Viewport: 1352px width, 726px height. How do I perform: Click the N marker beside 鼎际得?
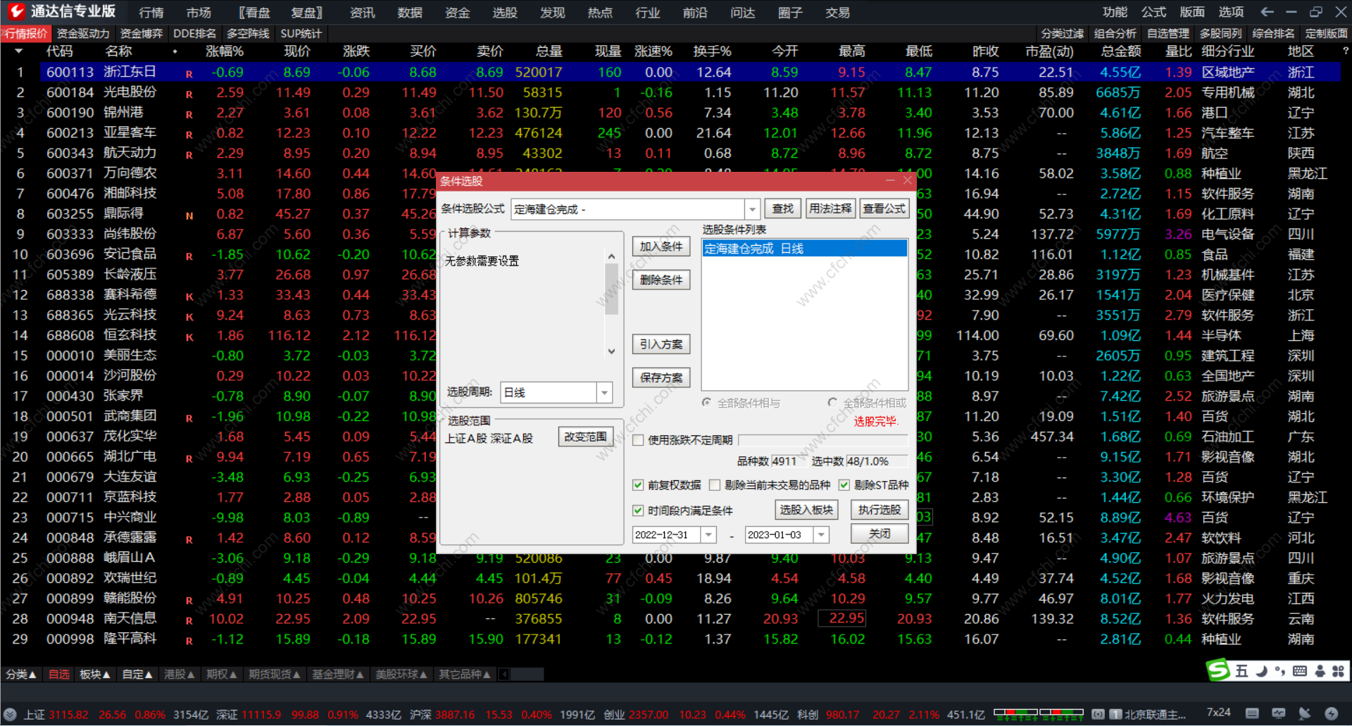click(x=189, y=216)
